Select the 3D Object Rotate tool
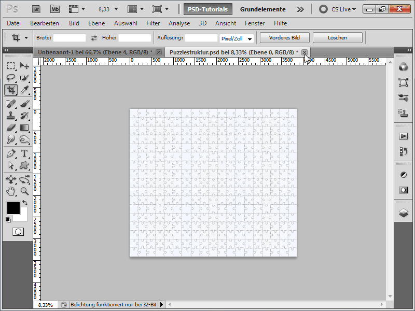The height and width of the screenshot is (311, 415). [11, 179]
